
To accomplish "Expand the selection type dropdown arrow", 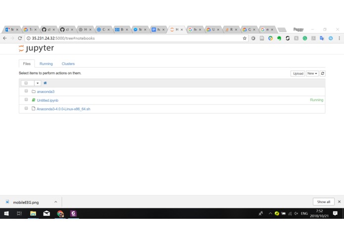I will (x=38, y=83).
